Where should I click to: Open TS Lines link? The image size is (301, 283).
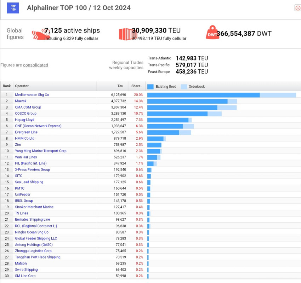pos(22,213)
